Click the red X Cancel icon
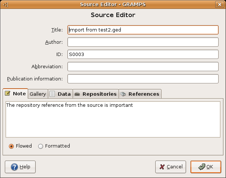This screenshot has width=226, height=178. click(x=162, y=167)
